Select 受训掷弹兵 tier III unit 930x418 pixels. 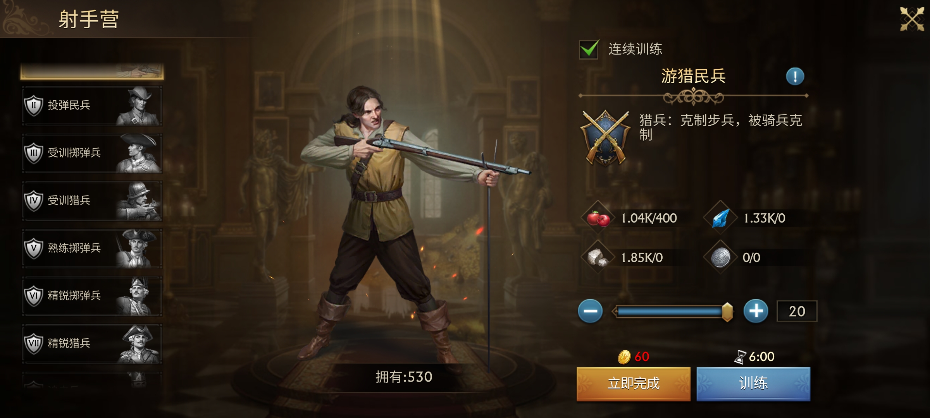pos(92,153)
